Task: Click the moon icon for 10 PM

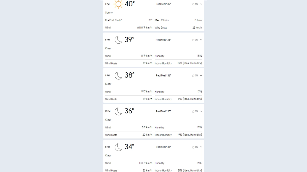Action: coord(118,111)
